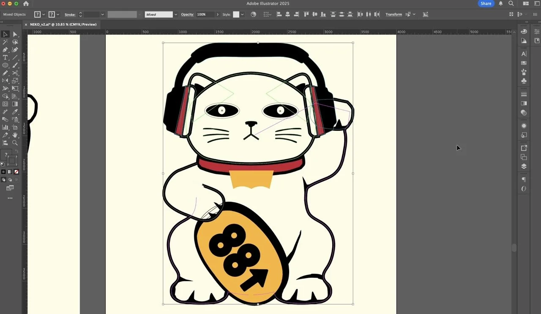
Task: Switch to Draw Normal mode
Action: click(3, 180)
